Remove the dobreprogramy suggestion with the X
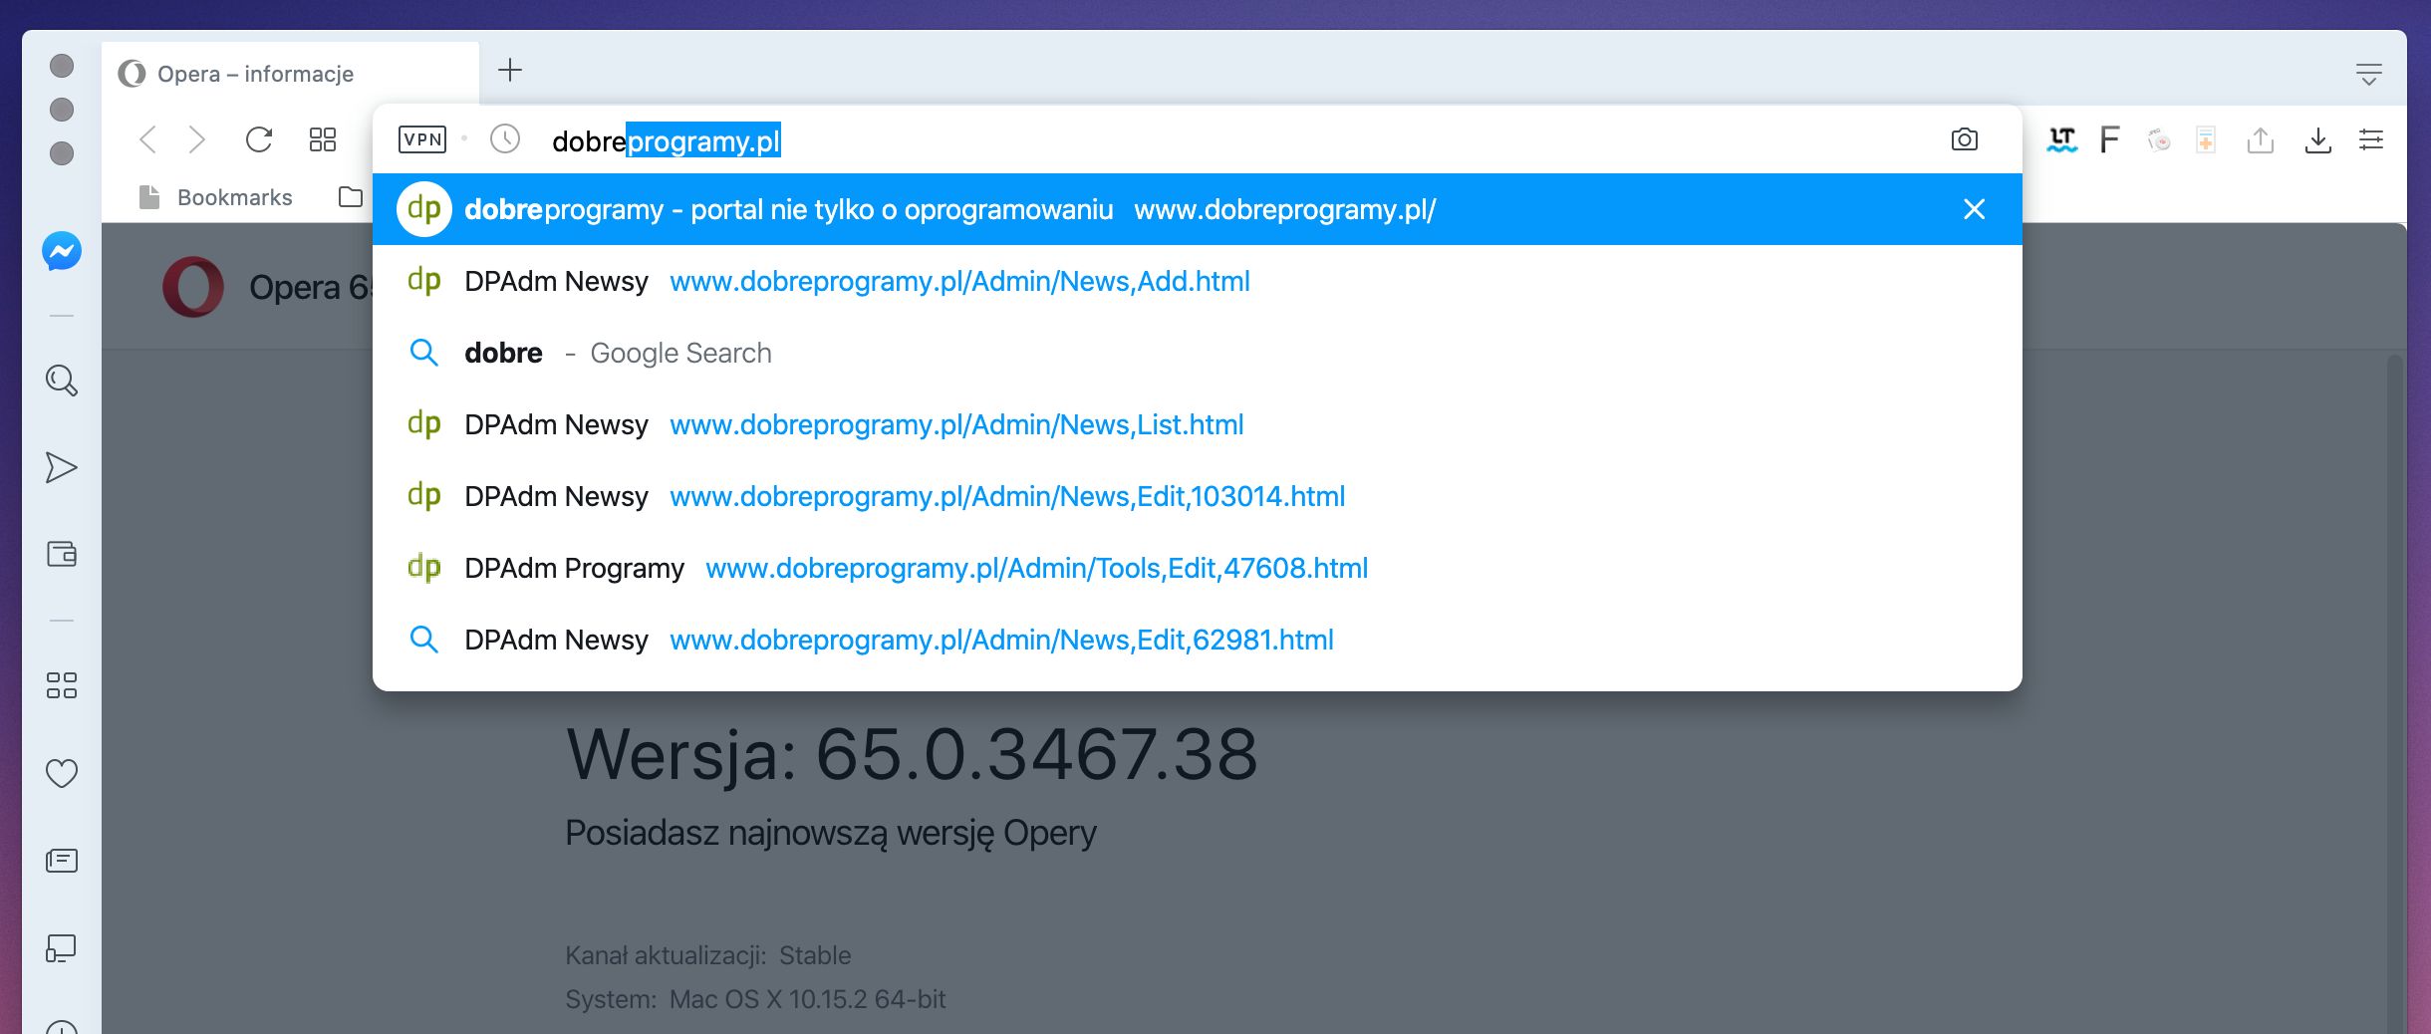This screenshot has height=1034, width=2431. coord(1974,209)
